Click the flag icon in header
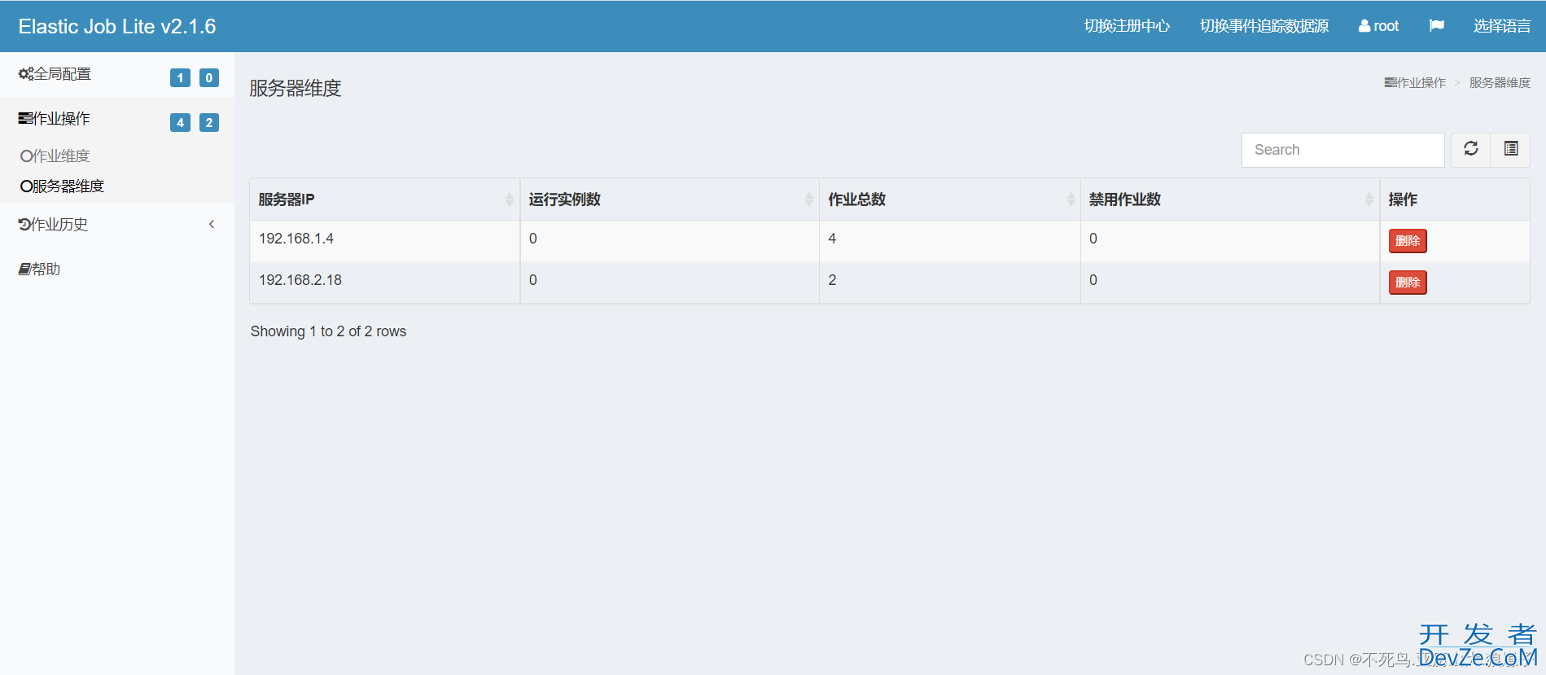The height and width of the screenshot is (675, 1546). click(x=1436, y=26)
